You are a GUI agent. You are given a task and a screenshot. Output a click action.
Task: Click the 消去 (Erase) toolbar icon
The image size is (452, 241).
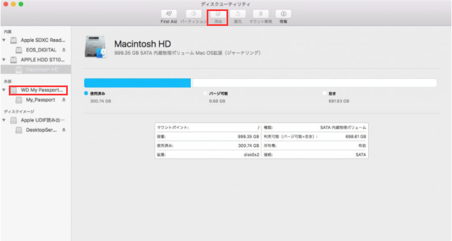pyautogui.click(x=217, y=14)
